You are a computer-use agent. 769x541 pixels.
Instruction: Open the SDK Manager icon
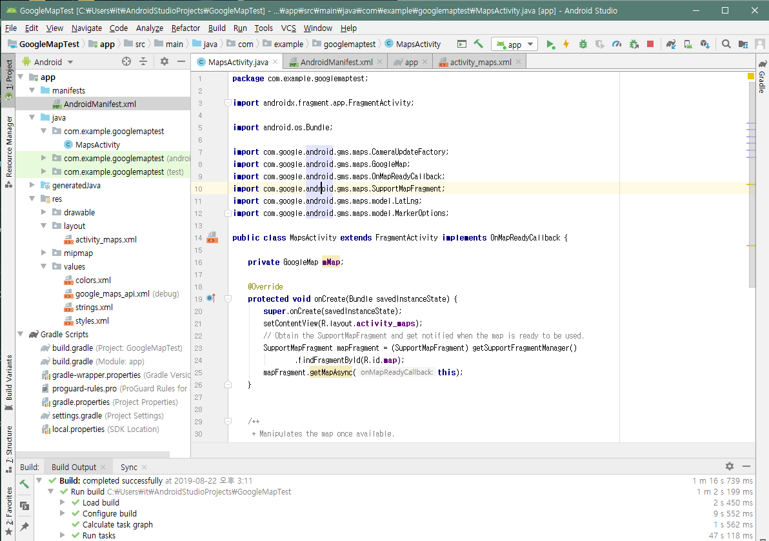[704, 44]
